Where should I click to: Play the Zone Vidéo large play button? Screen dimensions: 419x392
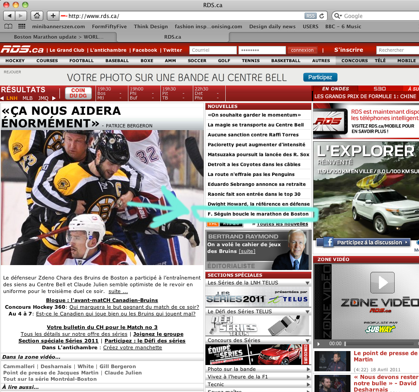click(x=382, y=282)
